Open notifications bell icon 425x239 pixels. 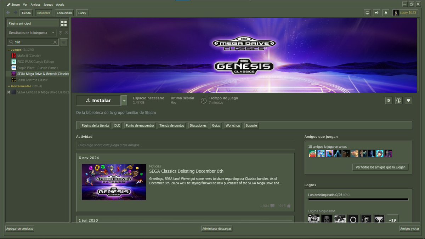pyautogui.click(x=386, y=13)
